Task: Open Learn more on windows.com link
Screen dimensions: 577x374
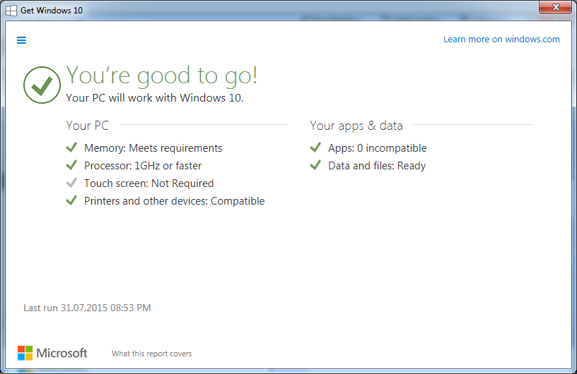Action: [501, 40]
